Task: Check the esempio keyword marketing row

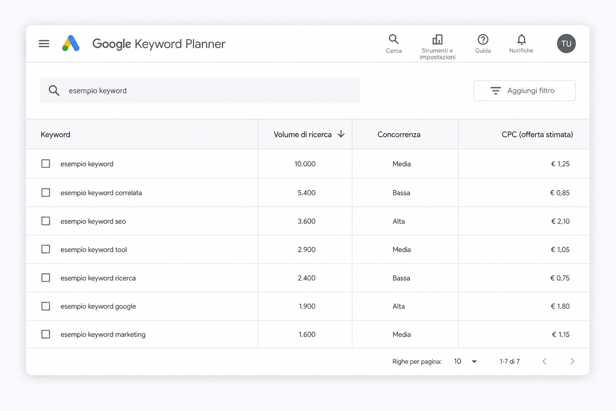Action: click(x=46, y=334)
